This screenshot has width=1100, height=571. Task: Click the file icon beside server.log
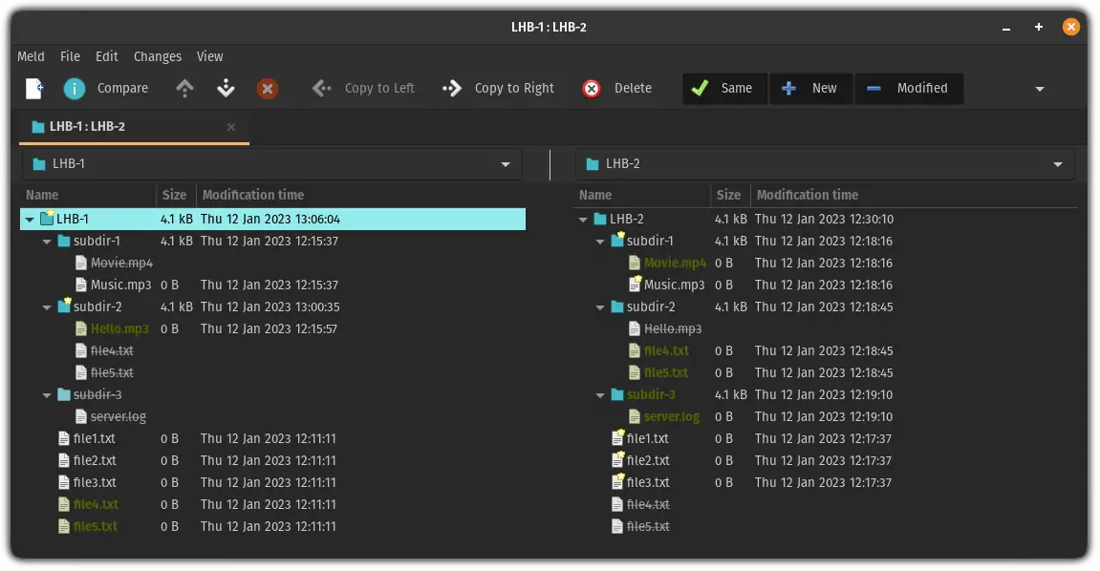[80, 415]
